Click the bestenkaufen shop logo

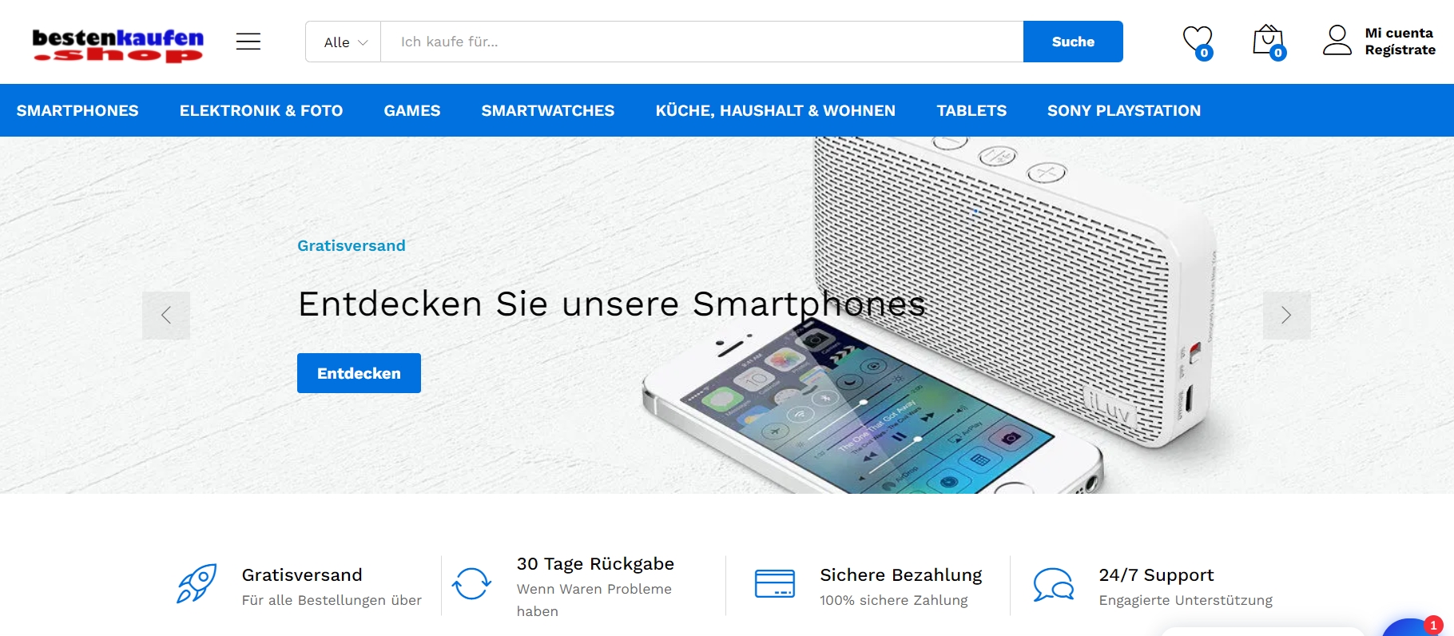(x=117, y=45)
